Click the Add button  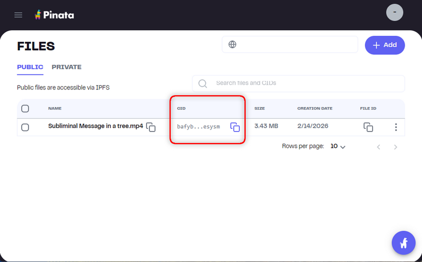click(x=385, y=45)
